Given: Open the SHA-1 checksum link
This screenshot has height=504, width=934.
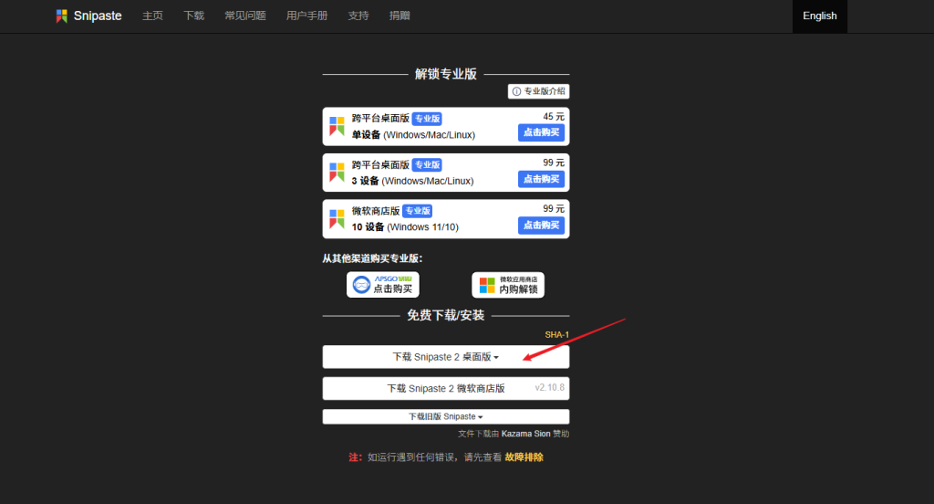Looking at the screenshot, I should [557, 334].
